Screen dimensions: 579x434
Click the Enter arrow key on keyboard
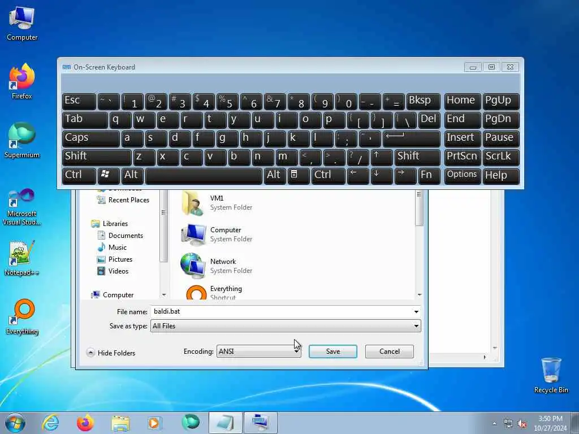[412, 138]
